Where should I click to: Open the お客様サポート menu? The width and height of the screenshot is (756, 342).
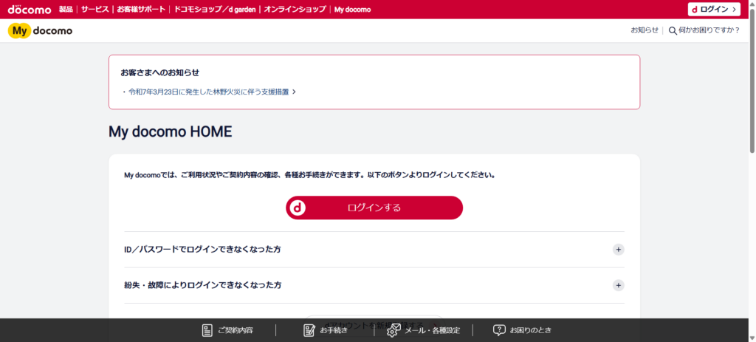tap(141, 9)
